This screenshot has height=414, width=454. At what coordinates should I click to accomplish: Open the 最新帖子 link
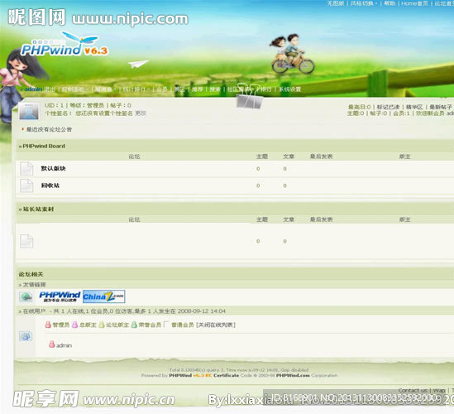click(x=441, y=107)
